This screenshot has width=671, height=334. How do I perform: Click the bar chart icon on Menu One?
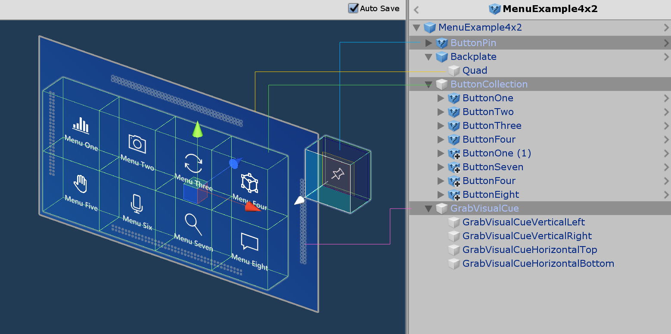80,125
